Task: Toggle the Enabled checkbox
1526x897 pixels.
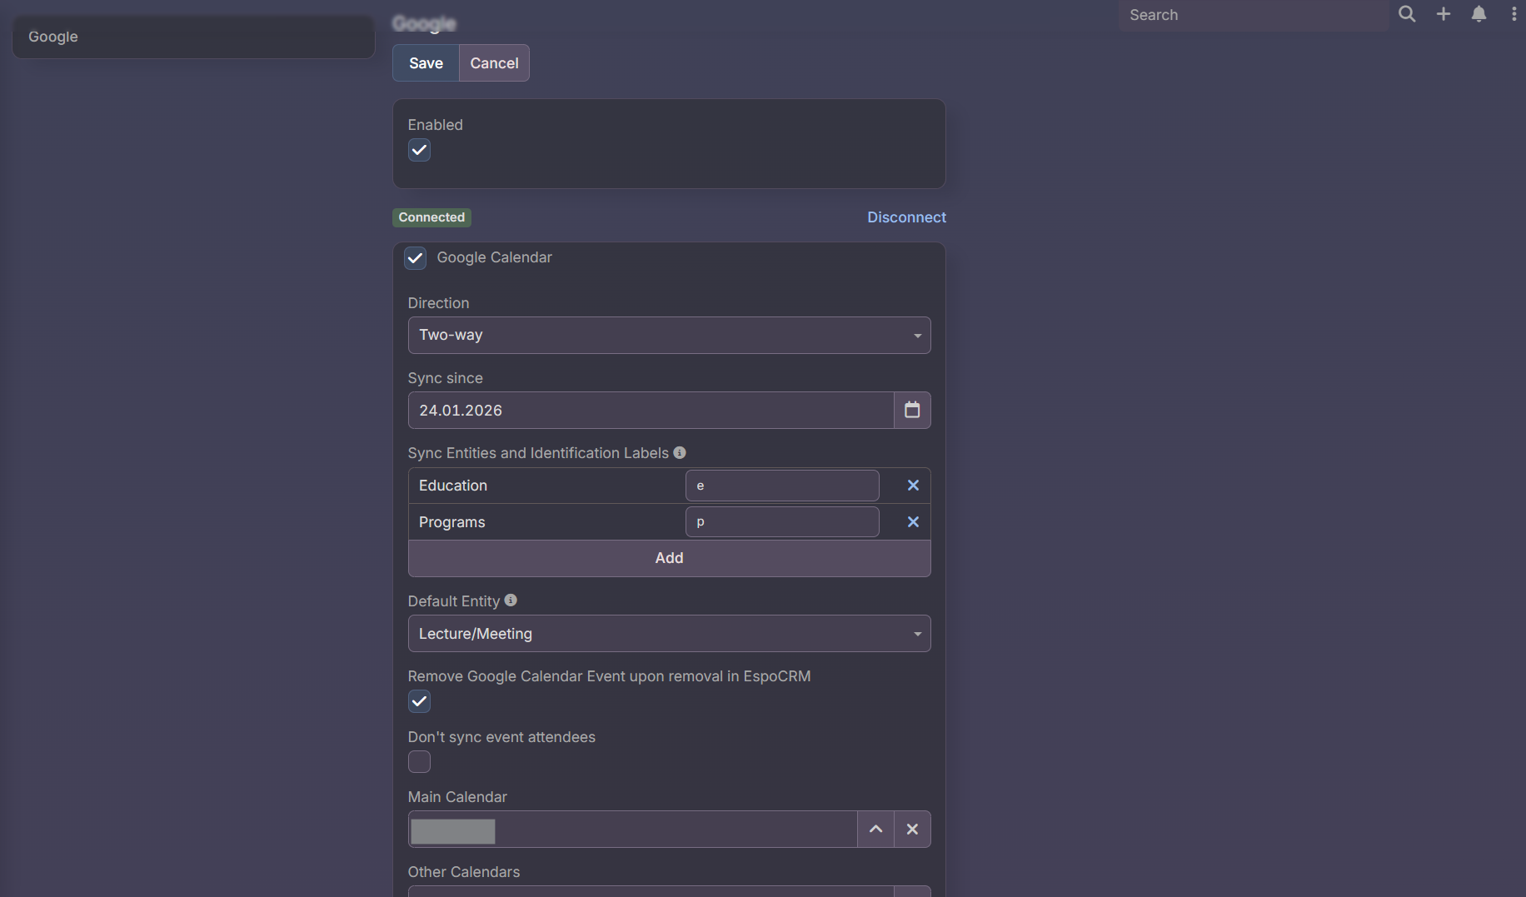Action: pyautogui.click(x=419, y=150)
